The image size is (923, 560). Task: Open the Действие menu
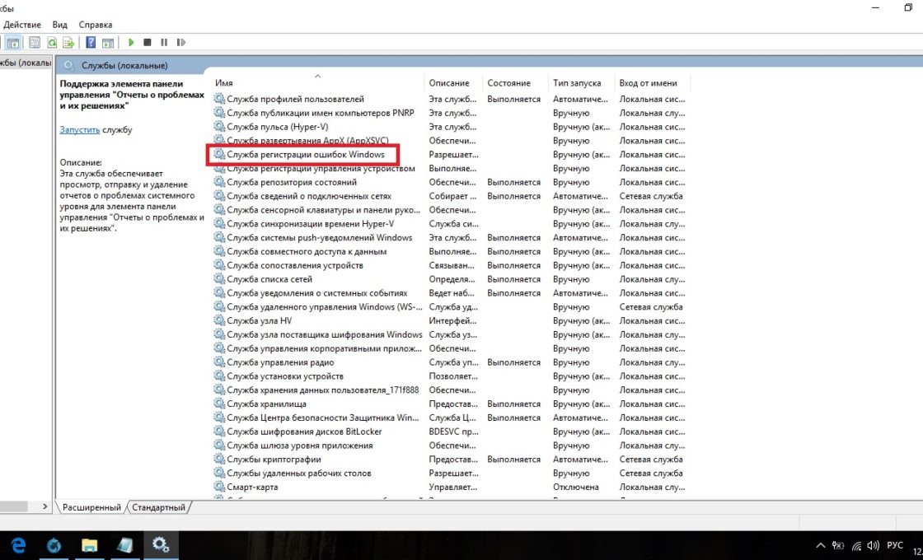pyautogui.click(x=22, y=25)
